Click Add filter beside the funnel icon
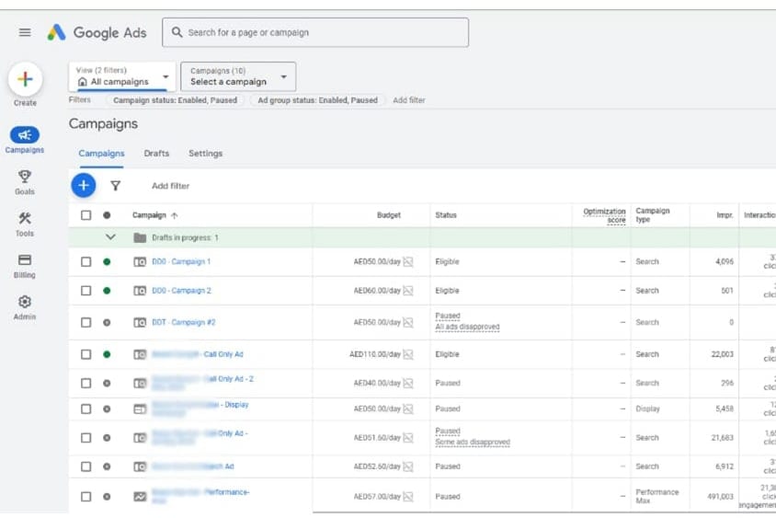The width and height of the screenshot is (776, 518). click(x=171, y=186)
